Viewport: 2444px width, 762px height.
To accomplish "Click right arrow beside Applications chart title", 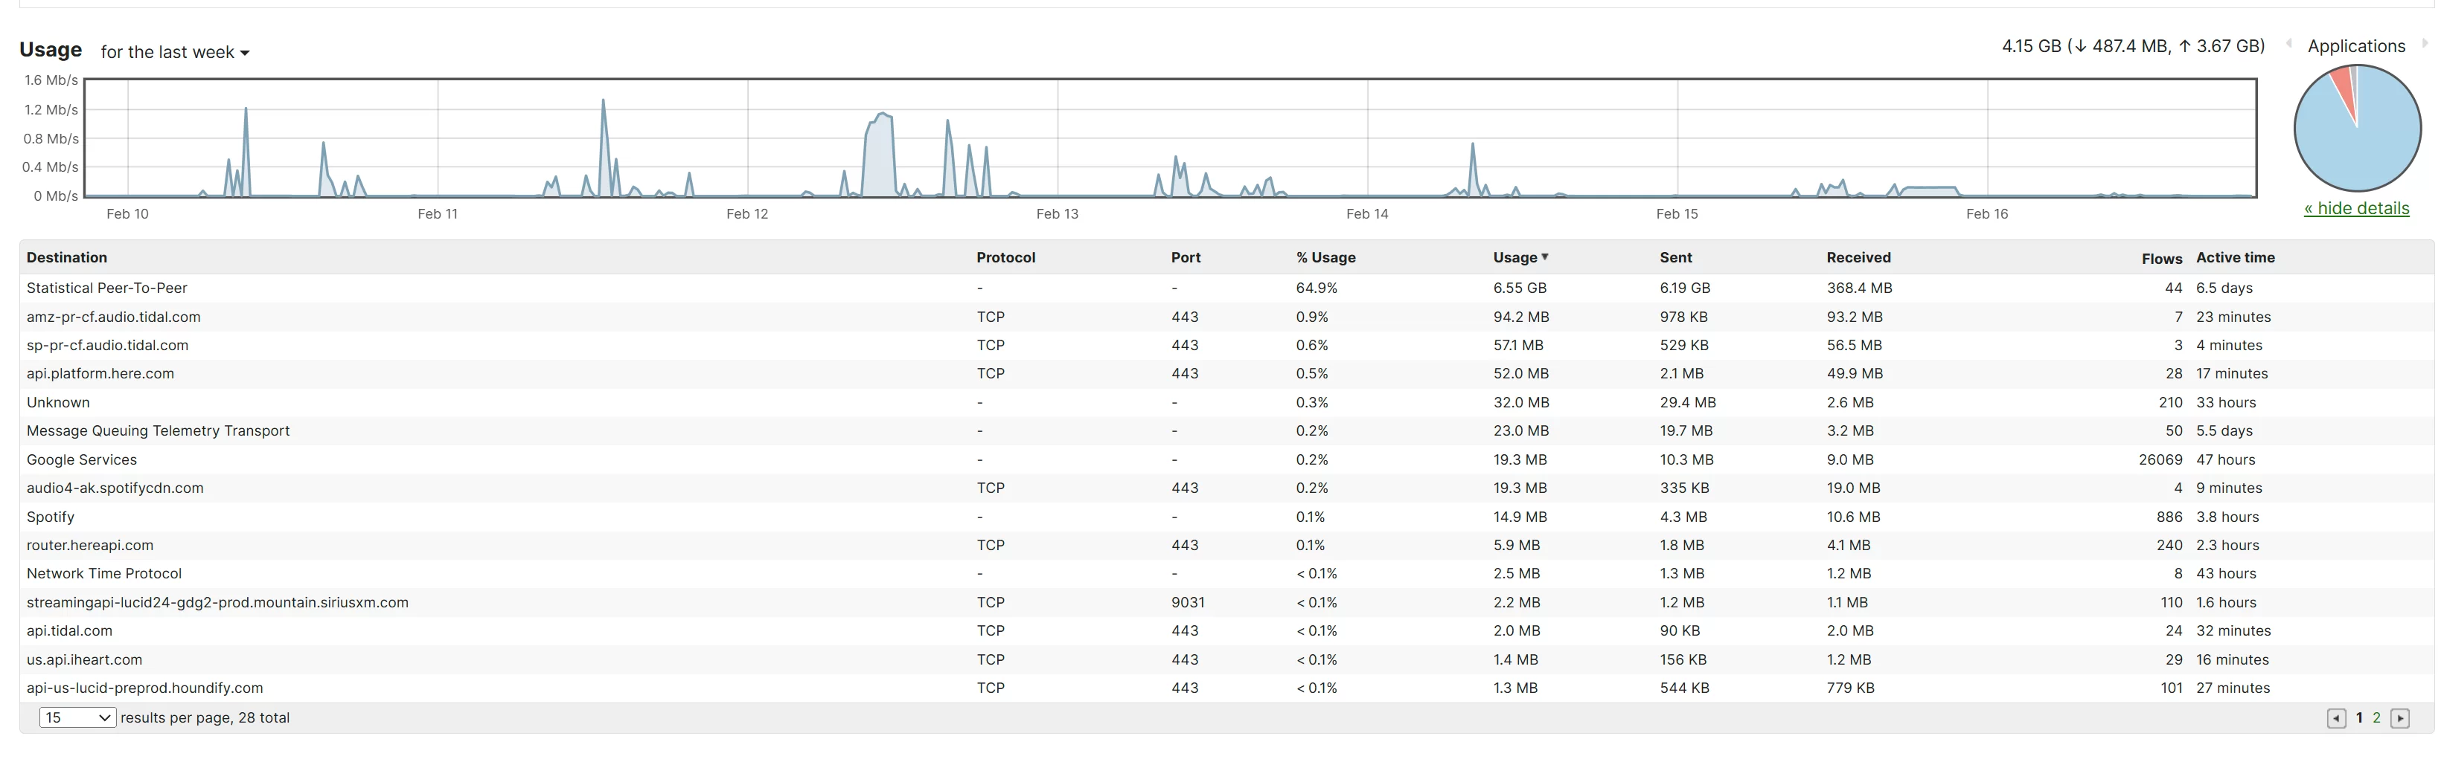I will pyautogui.click(x=2424, y=44).
